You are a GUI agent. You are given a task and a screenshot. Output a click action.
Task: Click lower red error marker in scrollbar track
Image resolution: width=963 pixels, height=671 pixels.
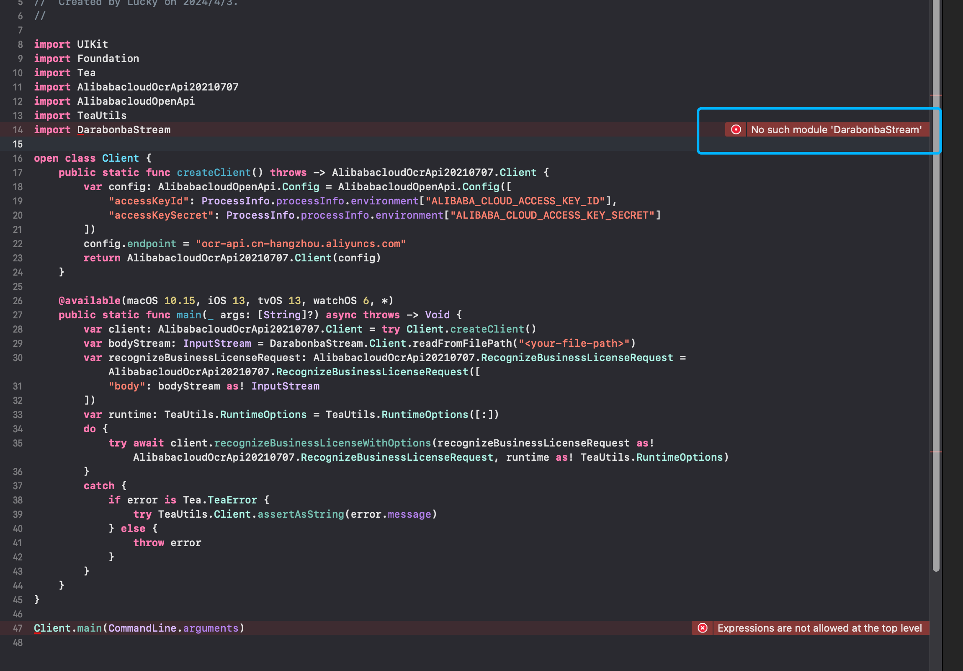click(936, 452)
